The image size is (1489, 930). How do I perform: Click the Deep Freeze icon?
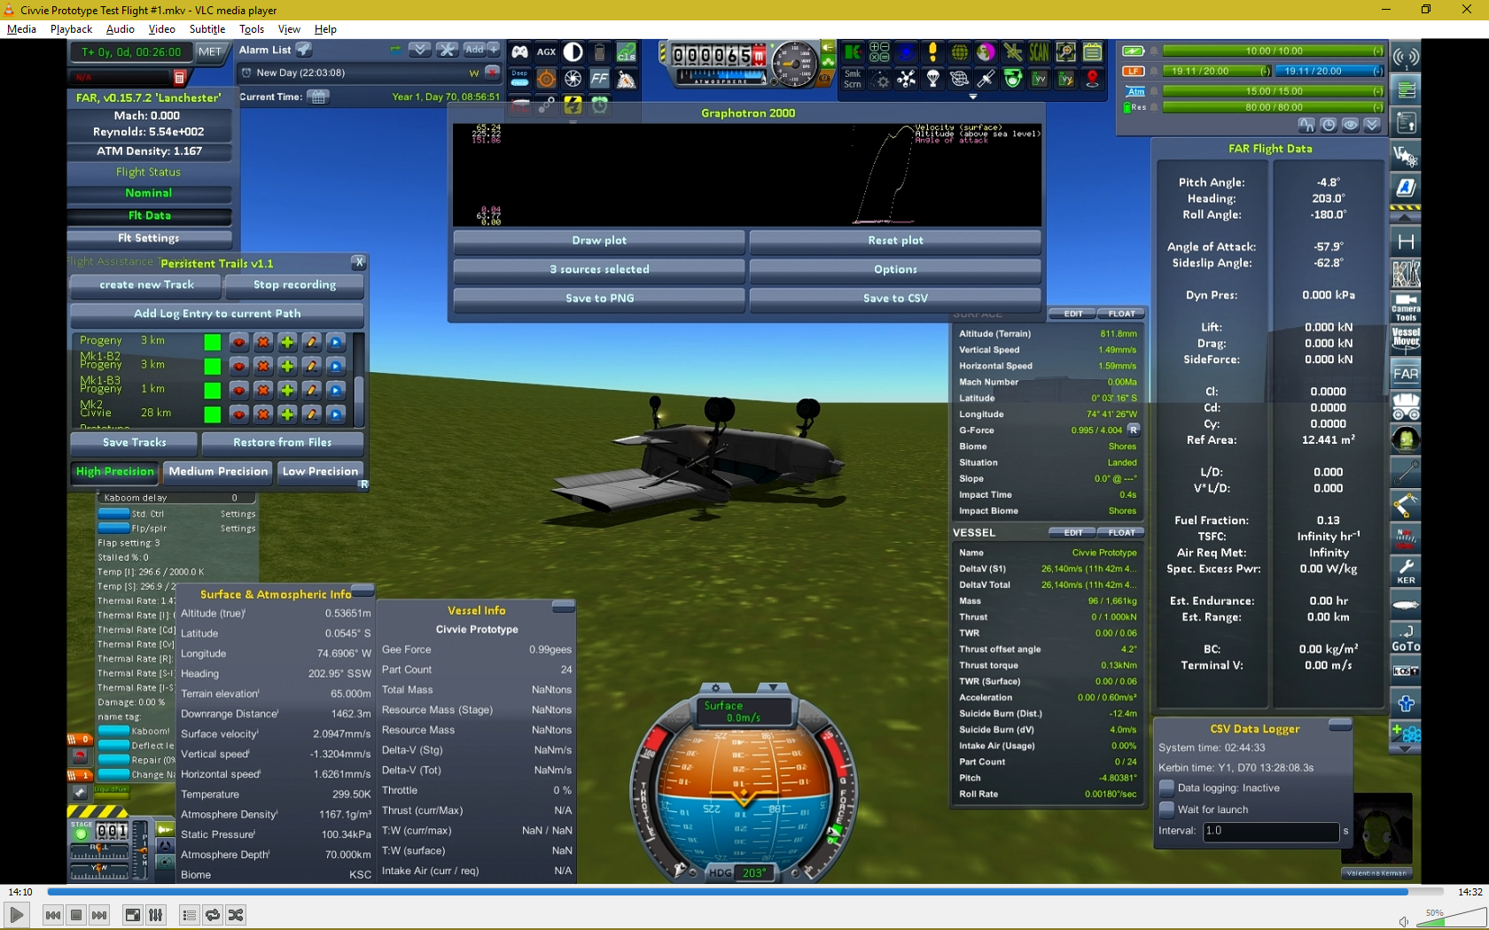point(519,79)
